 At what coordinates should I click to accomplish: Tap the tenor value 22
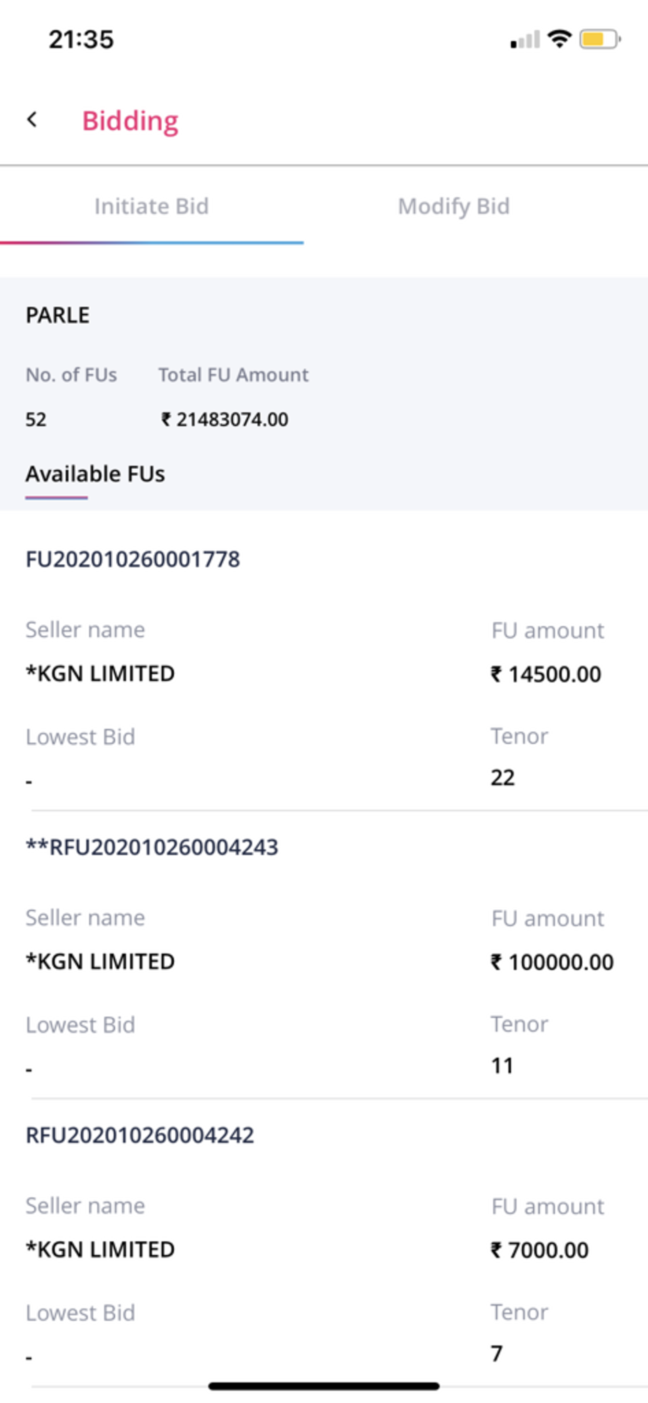tap(502, 777)
